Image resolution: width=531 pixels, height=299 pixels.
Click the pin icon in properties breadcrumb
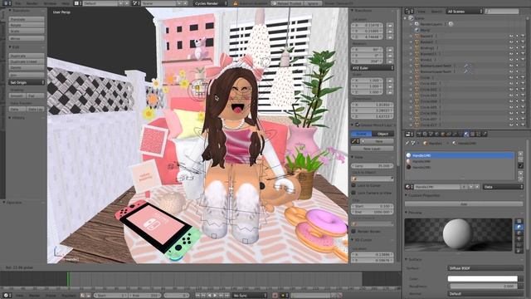coord(407,144)
